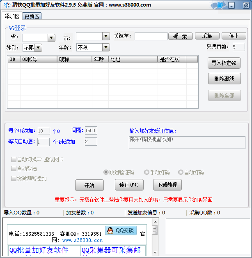252x258 pixels.
Task: Select the 手动打码 radio button
Action: click(147, 172)
